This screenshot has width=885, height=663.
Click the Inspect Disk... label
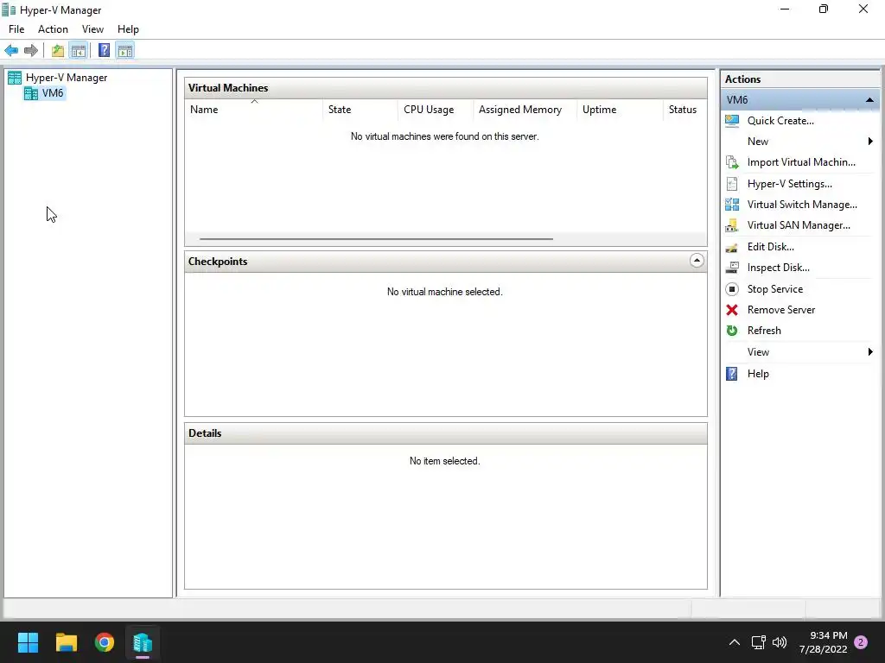(x=779, y=268)
